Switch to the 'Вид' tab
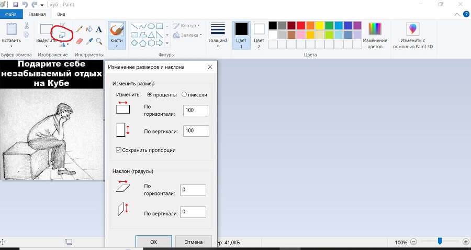The width and height of the screenshot is (471, 250). 61,14
